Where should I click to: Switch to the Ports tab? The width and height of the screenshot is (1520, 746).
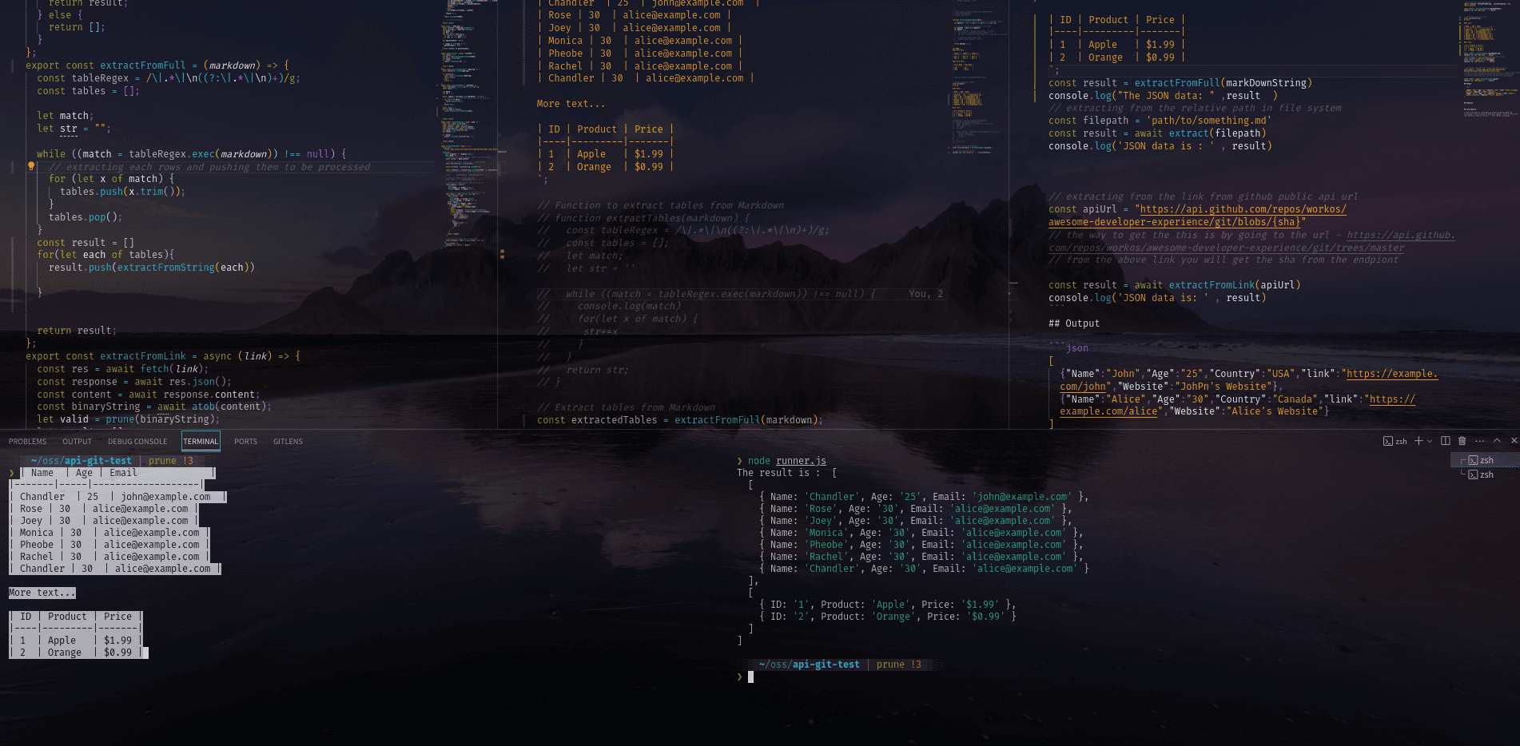point(245,442)
